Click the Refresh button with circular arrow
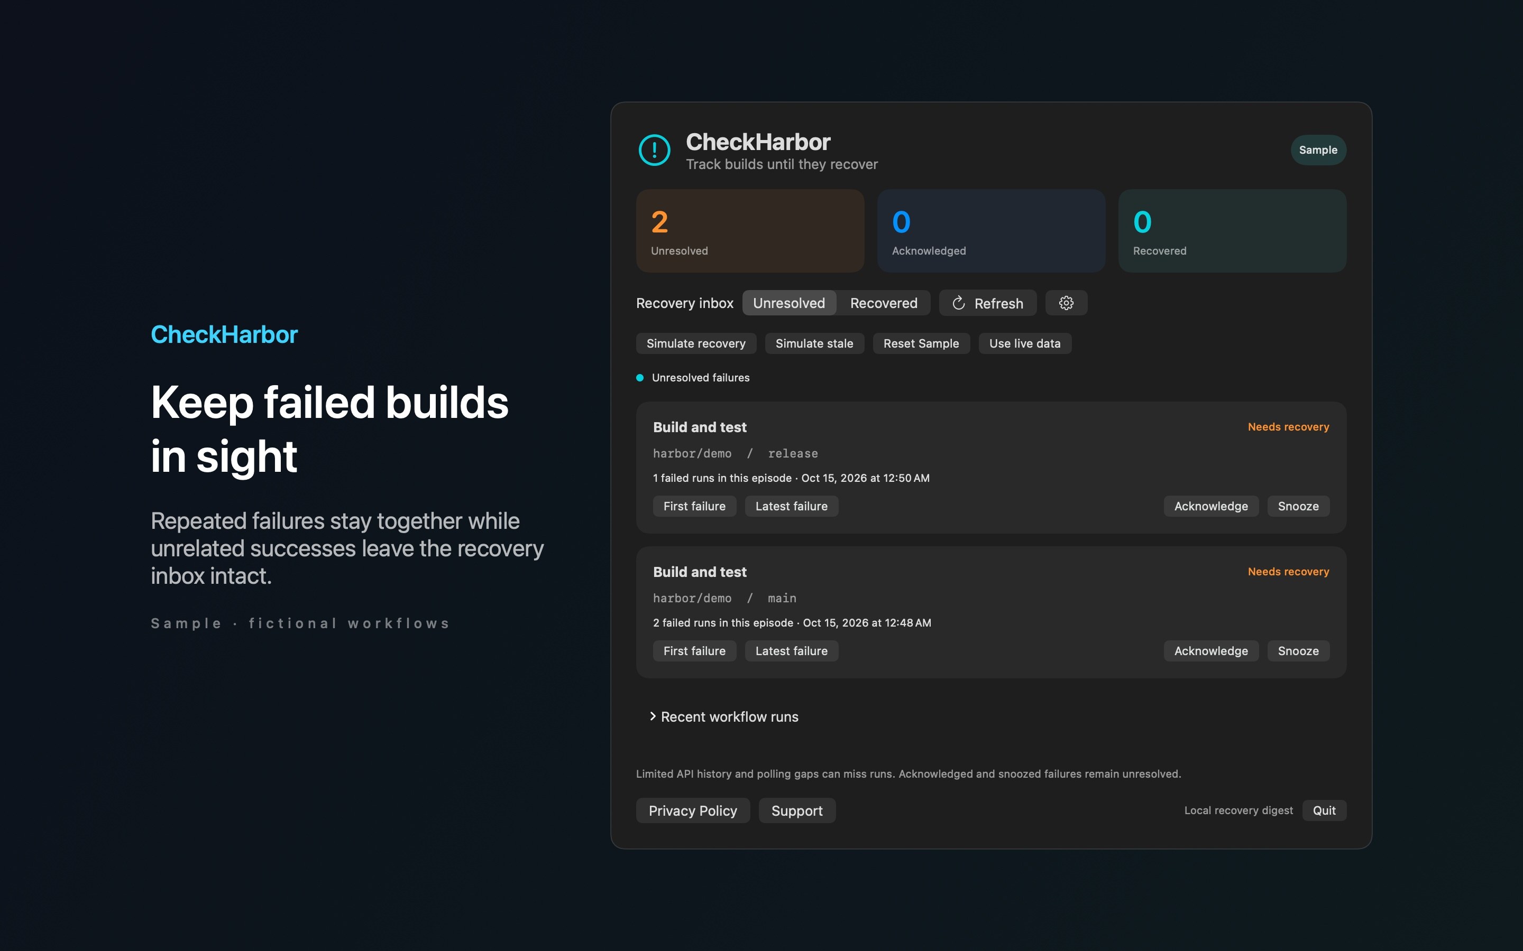1523x951 pixels. 987,303
